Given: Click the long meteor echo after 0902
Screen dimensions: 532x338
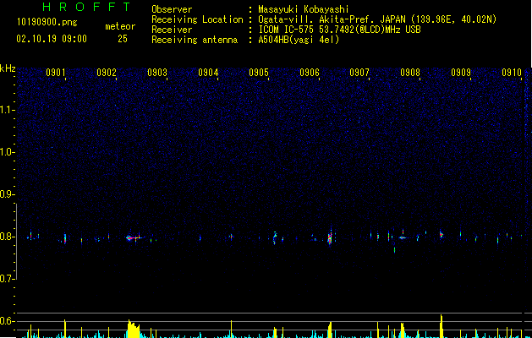Looking at the screenshot, I should [x=135, y=237].
